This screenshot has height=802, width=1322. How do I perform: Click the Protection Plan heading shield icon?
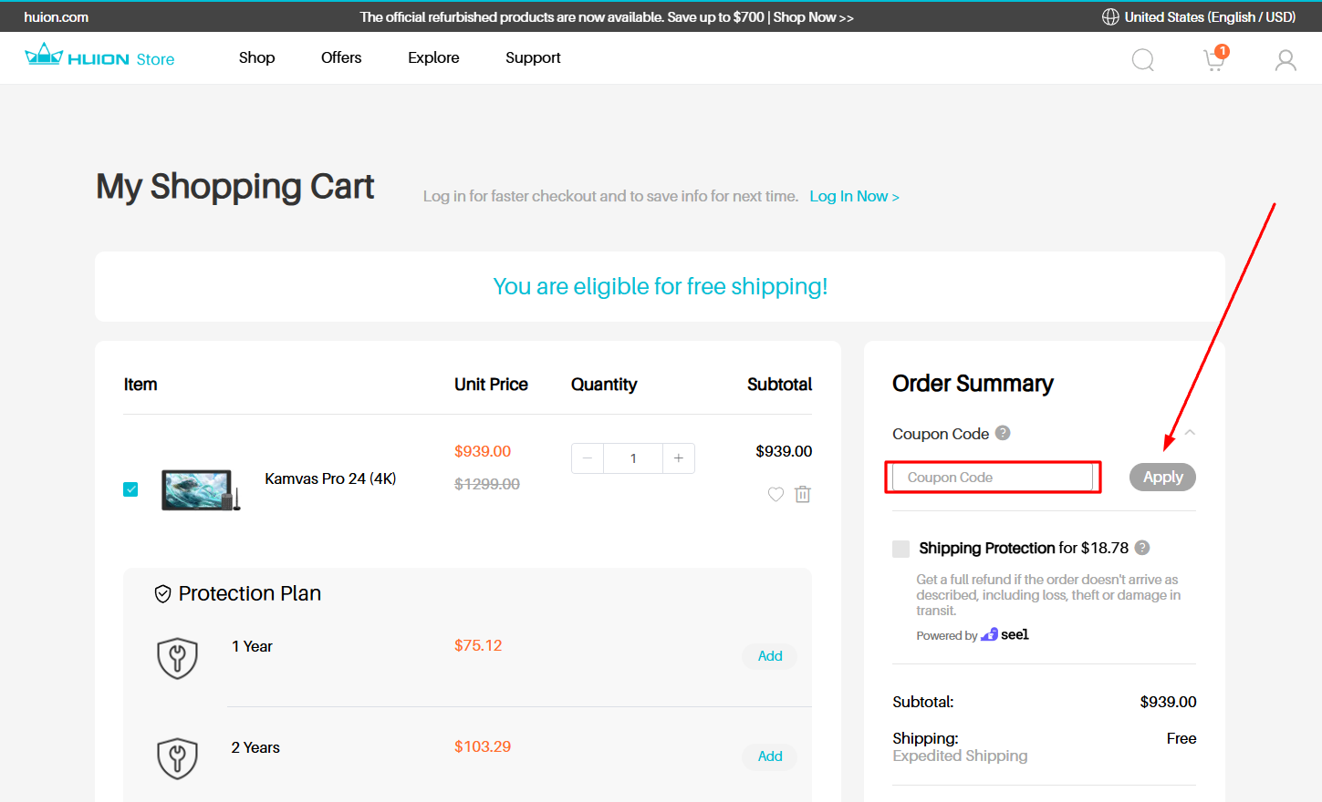click(x=162, y=594)
